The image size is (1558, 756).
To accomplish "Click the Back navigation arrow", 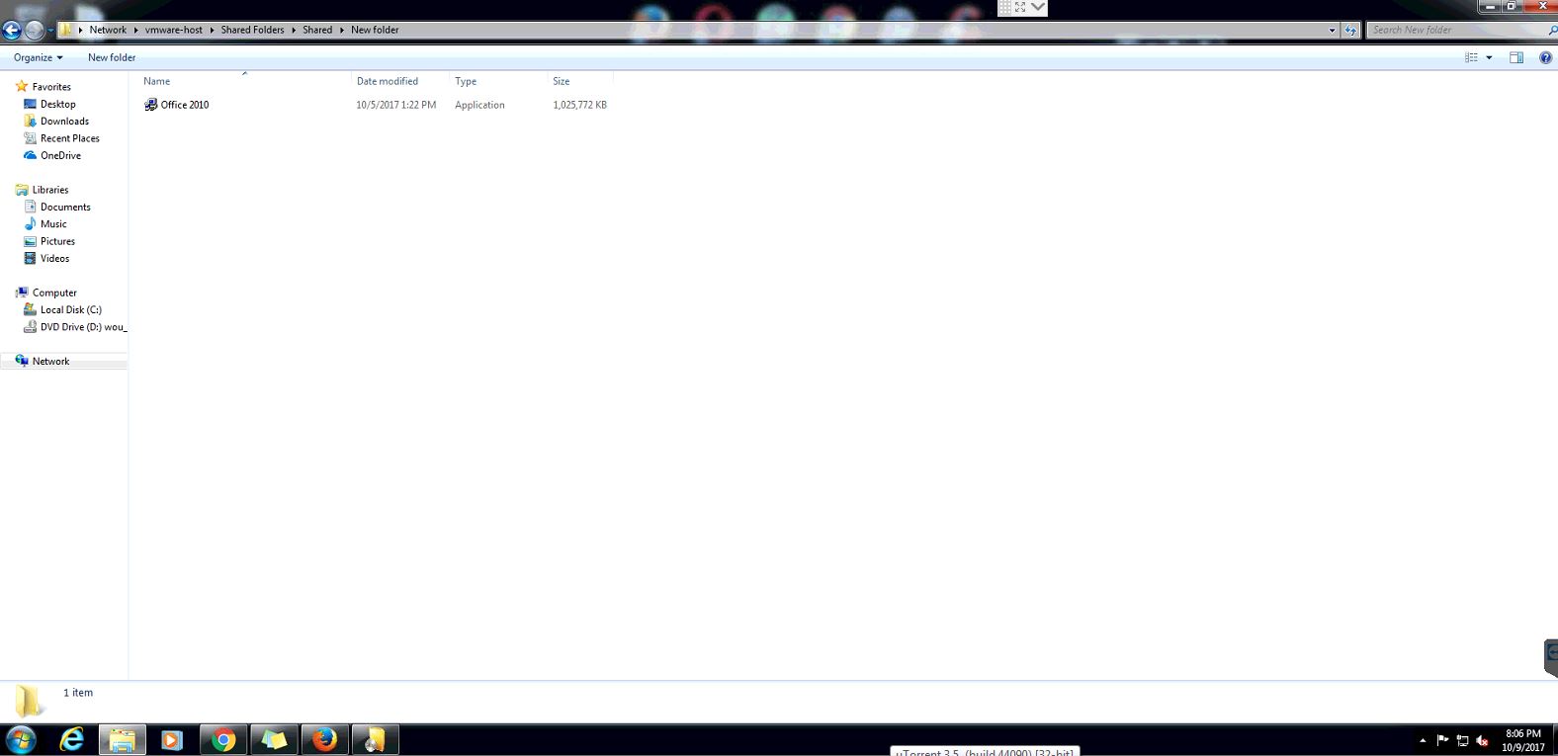I will pyautogui.click(x=13, y=30).
